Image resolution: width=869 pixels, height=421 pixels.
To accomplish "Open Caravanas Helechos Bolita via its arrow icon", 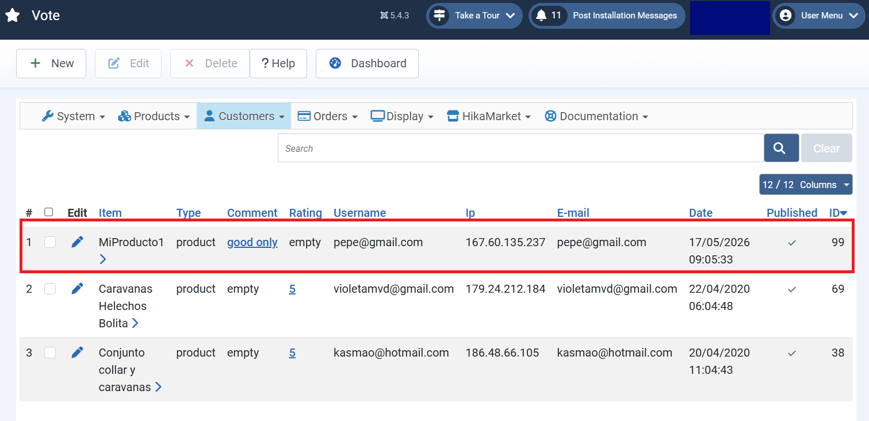I will click(x=135, y=323).
